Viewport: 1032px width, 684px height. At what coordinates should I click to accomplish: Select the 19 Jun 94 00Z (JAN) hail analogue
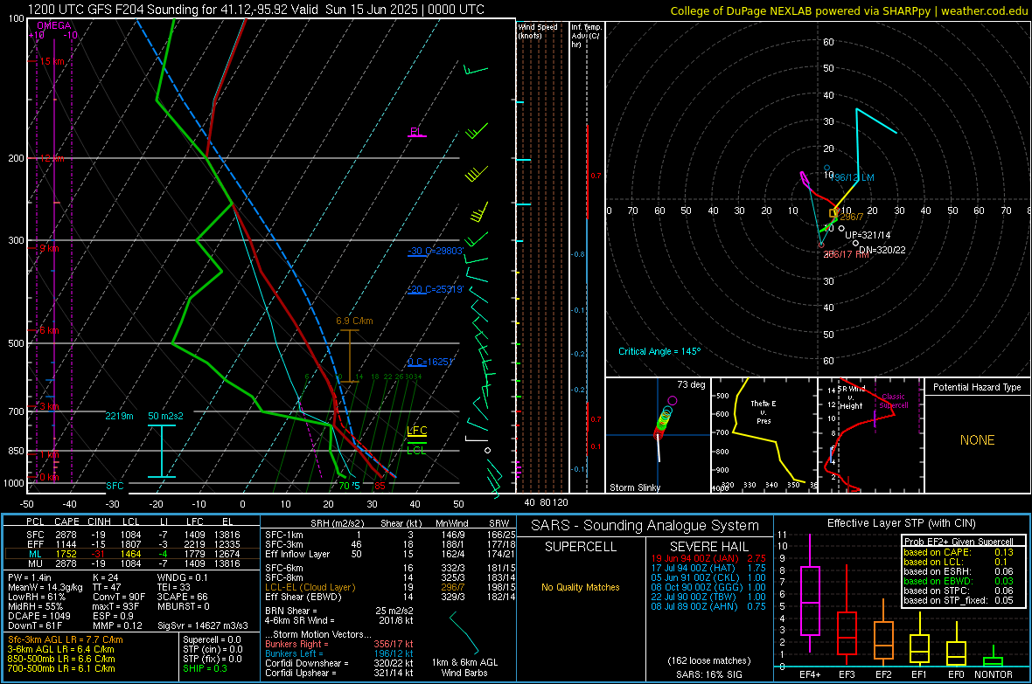(x=708, y=558)
